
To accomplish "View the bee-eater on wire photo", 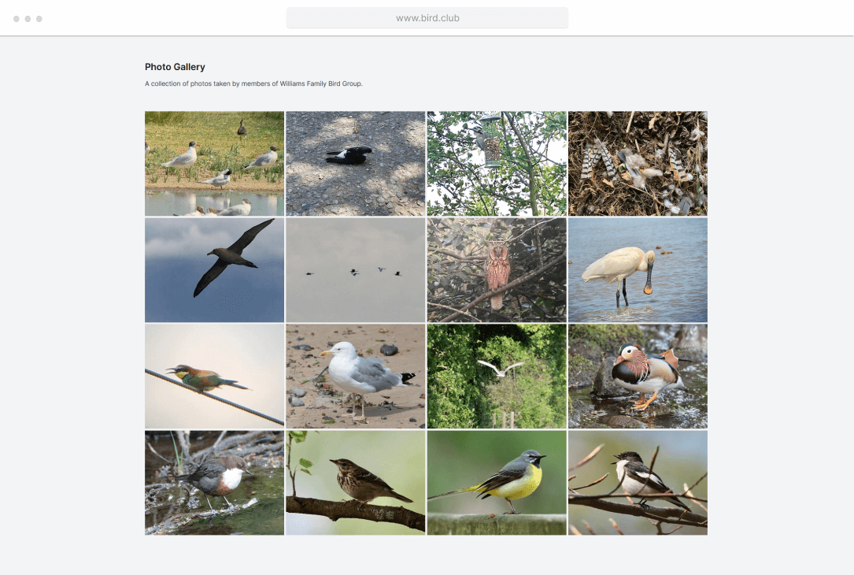I will click(x=214, y=376).
